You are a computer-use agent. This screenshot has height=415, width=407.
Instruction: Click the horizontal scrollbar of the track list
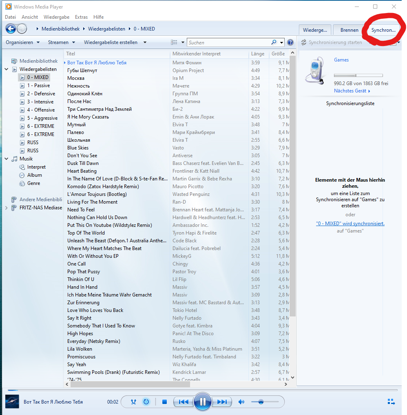(130, 384)
